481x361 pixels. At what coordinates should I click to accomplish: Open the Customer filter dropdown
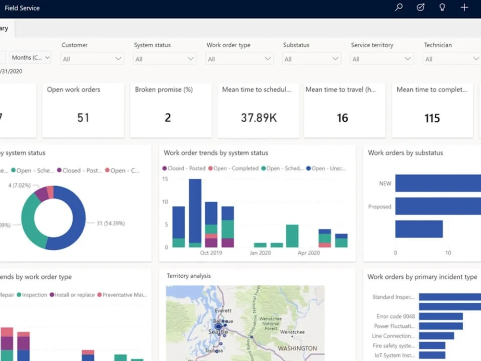[92, 58]
